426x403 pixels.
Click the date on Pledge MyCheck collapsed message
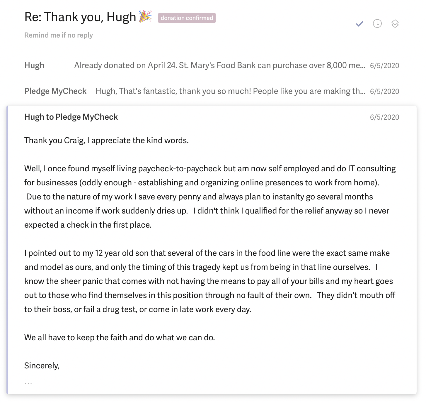pos(384,91)
